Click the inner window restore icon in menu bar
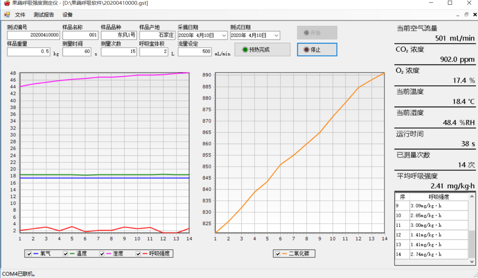 coord(466,15)
